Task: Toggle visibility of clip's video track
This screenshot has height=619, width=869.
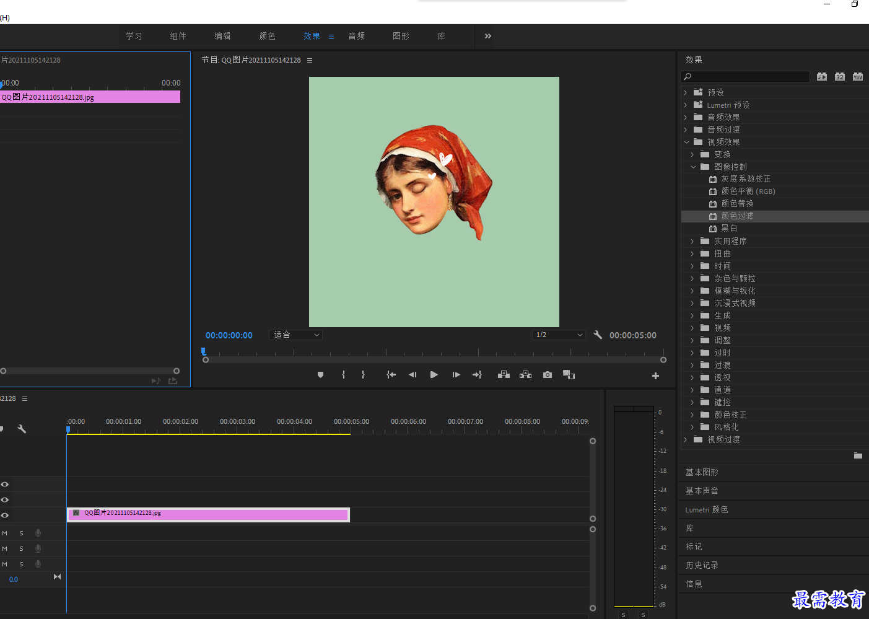Action: coord(4,515)
